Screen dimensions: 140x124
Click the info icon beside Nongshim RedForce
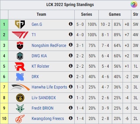pyautogui.click(x=71, y=45)
